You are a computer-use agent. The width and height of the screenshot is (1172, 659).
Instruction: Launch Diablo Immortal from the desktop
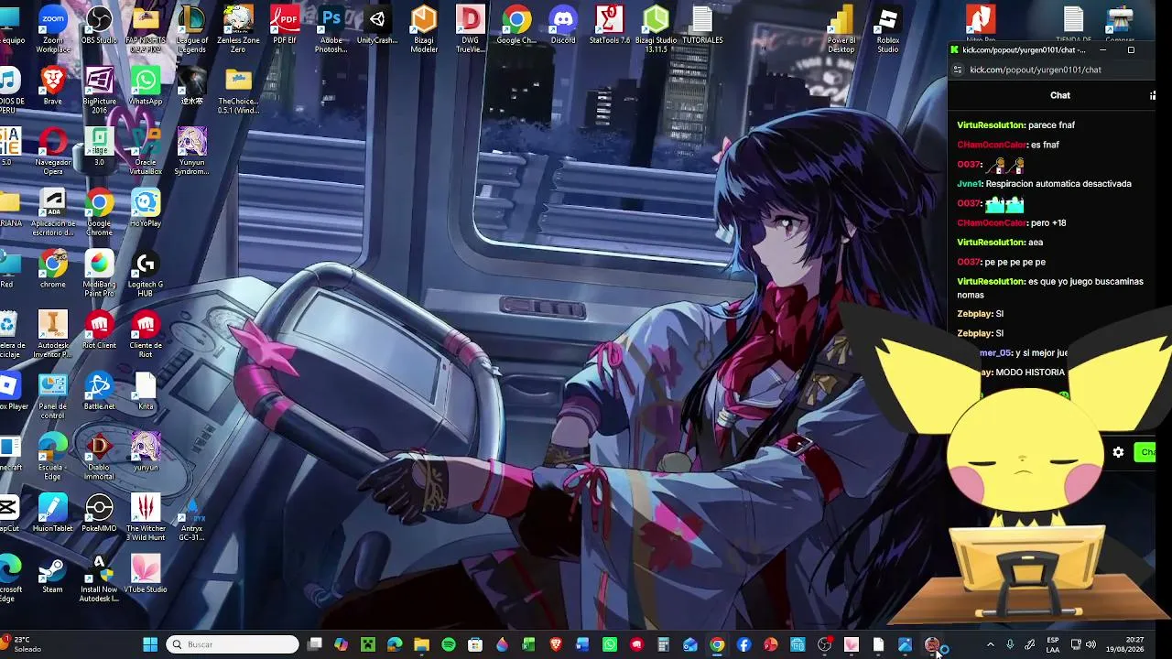tap(99, 458)
